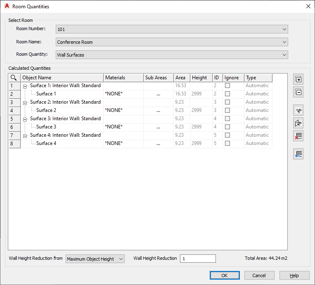The height and width of the screenshot is (285, 315).
Task: Click the Area column header
Action: [x=182, y=78]
